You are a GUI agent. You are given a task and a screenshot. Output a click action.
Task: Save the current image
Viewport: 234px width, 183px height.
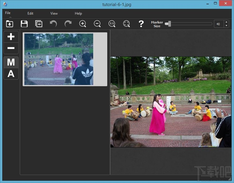[24, 24]
